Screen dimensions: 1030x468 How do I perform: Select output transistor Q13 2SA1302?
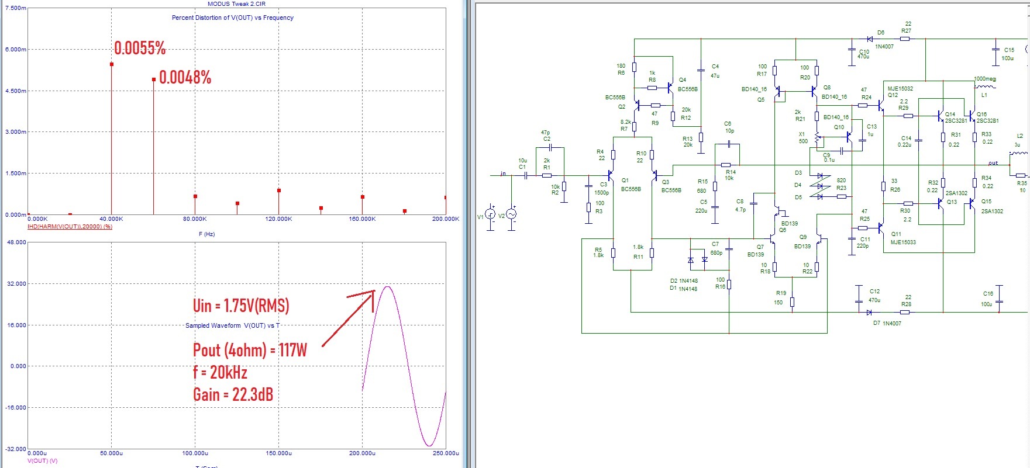(941, 203)
